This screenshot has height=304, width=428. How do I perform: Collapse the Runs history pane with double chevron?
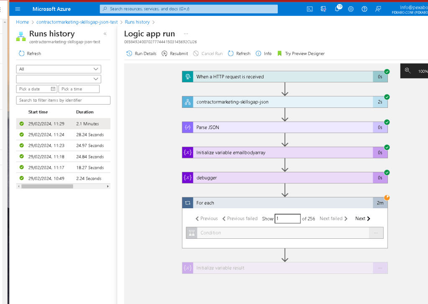click(105, 33)
